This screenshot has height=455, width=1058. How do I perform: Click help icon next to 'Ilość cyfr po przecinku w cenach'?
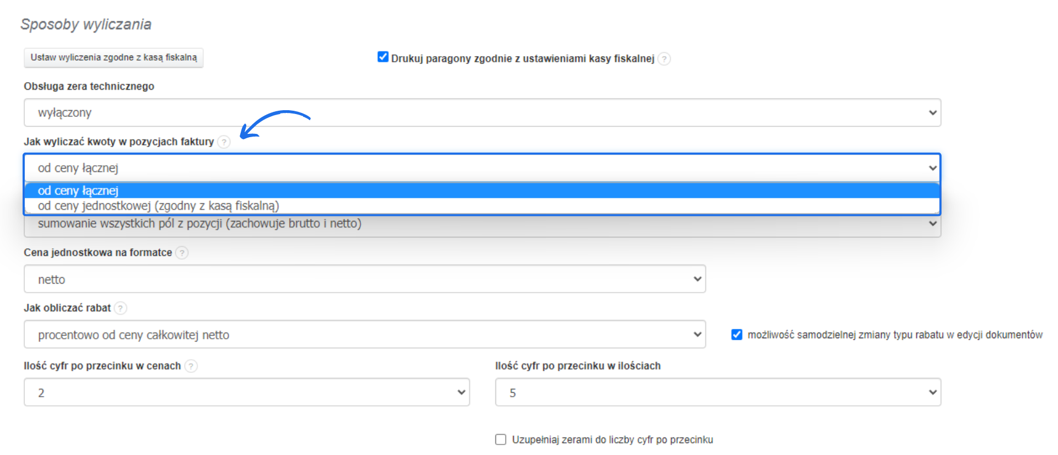(191, 366)
